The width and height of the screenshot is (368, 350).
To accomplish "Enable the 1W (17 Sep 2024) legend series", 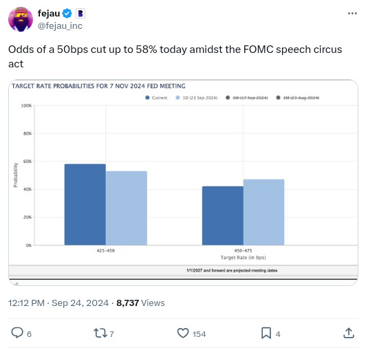I will point(247,98).
